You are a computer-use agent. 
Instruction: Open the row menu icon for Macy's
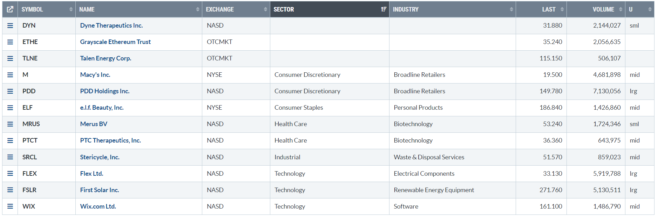coord(10,75)
